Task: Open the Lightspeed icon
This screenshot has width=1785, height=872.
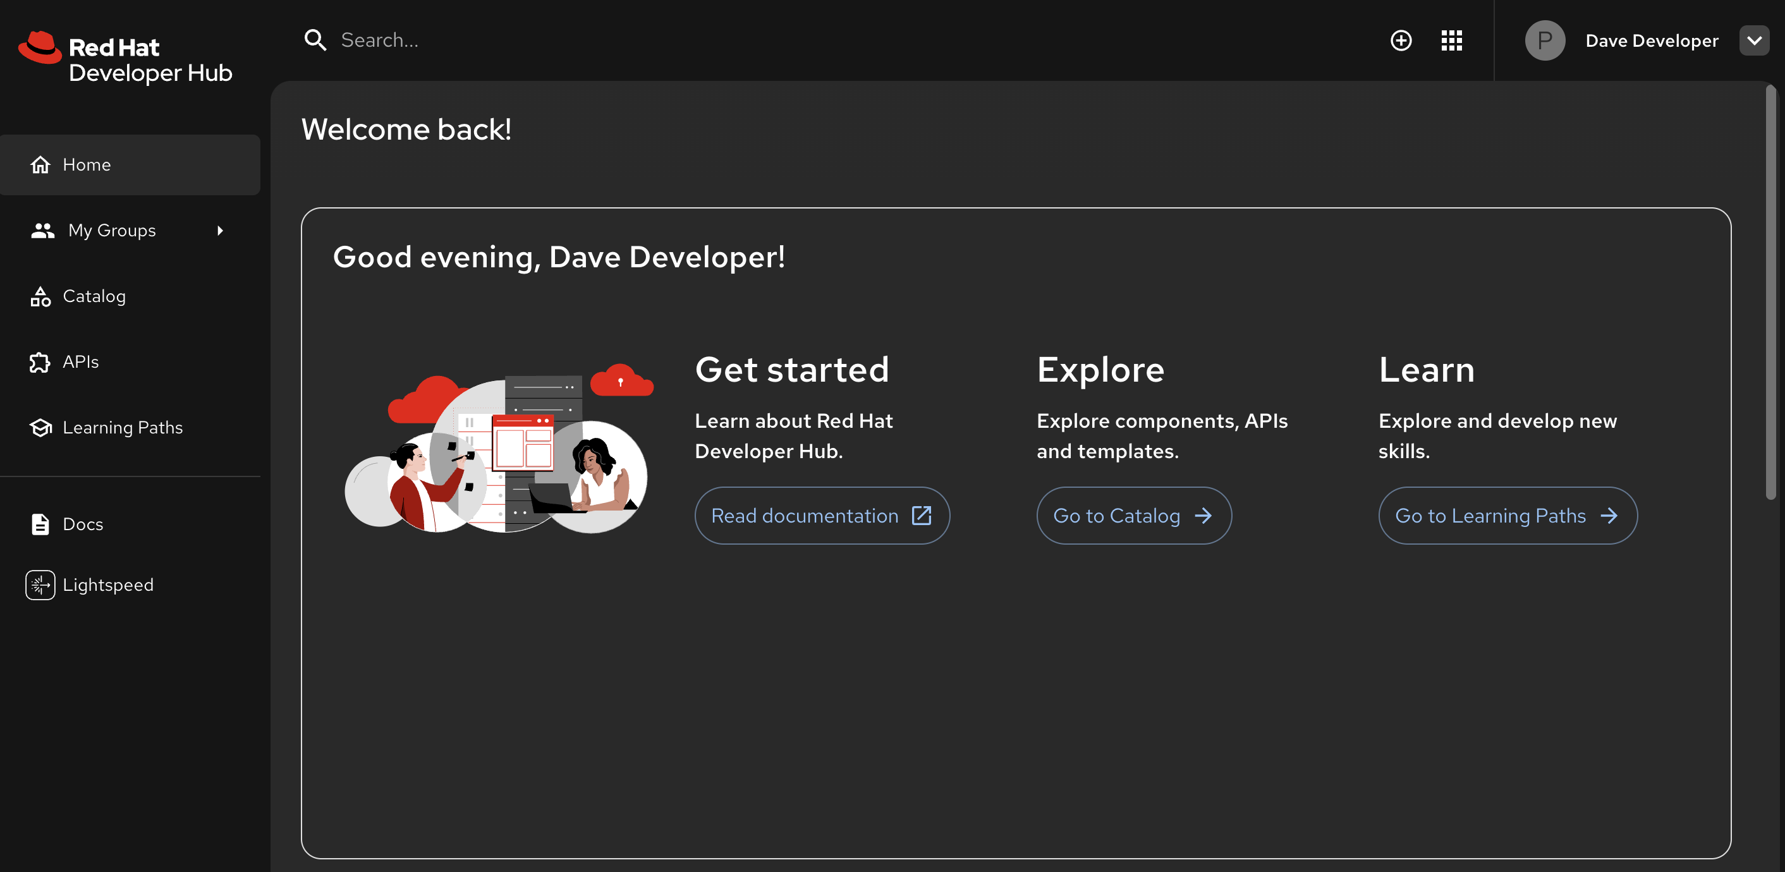Action: [x=40, y=584]
